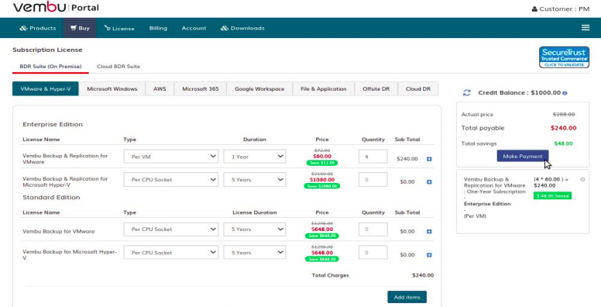Expand Per CPU Socket dropdown for Hyper-V Enterprise

(x=171, y=180)
